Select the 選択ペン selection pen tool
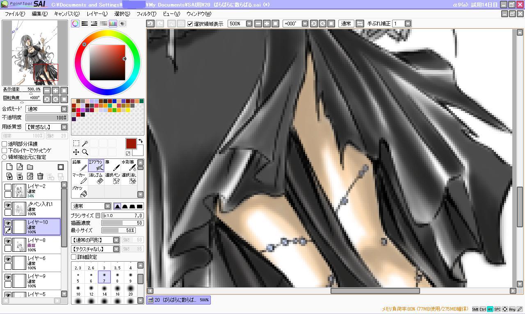The width and height of the screenshot is (525, 314). [112, 178]
